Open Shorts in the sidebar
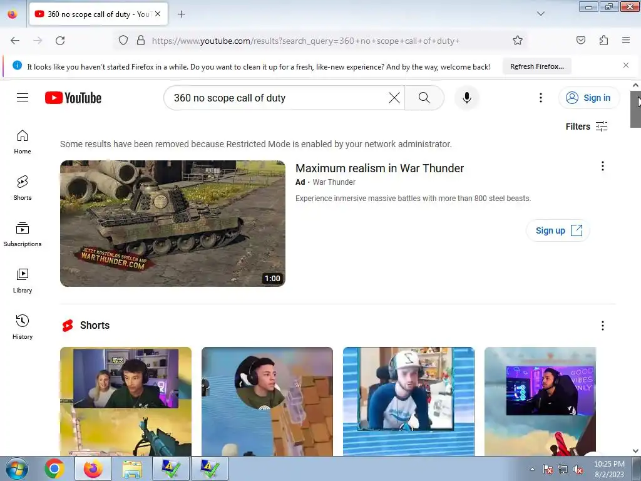This screenshot has width=641, height=481. [23, 188]
